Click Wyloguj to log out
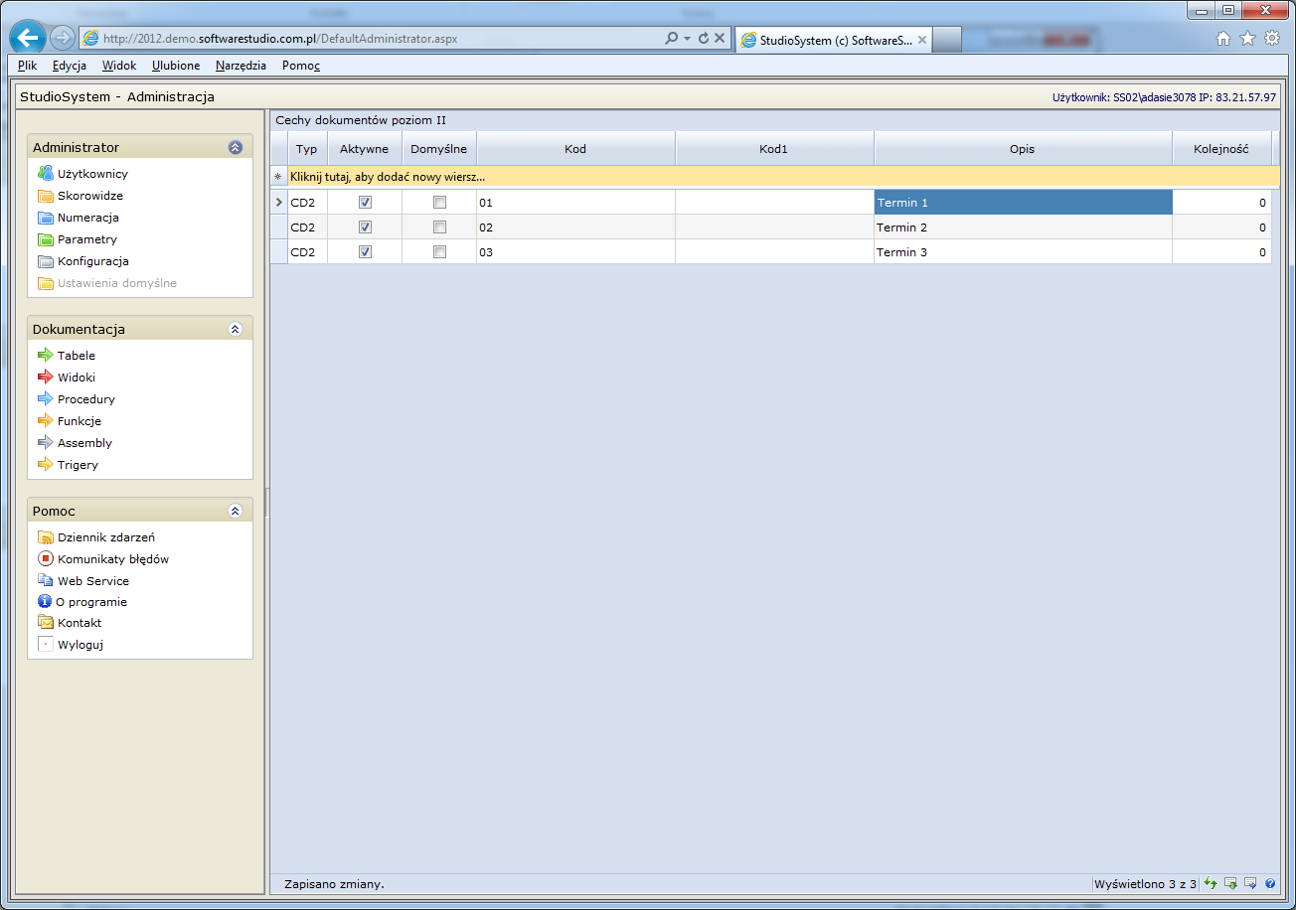The image size is (1296, 910). click(80, 645)
